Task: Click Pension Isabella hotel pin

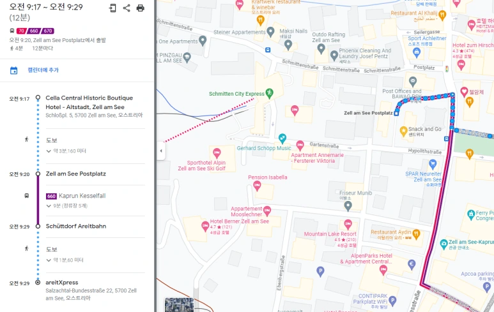Action: point(257,186)
